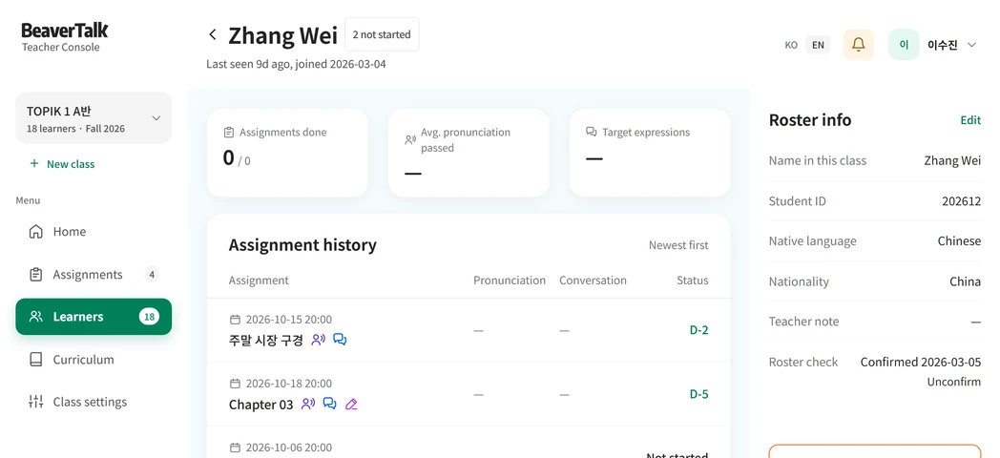Viewport: 1000px width, 458px height.
Task: Edit the Roster info
Action: tap(970, 120)
